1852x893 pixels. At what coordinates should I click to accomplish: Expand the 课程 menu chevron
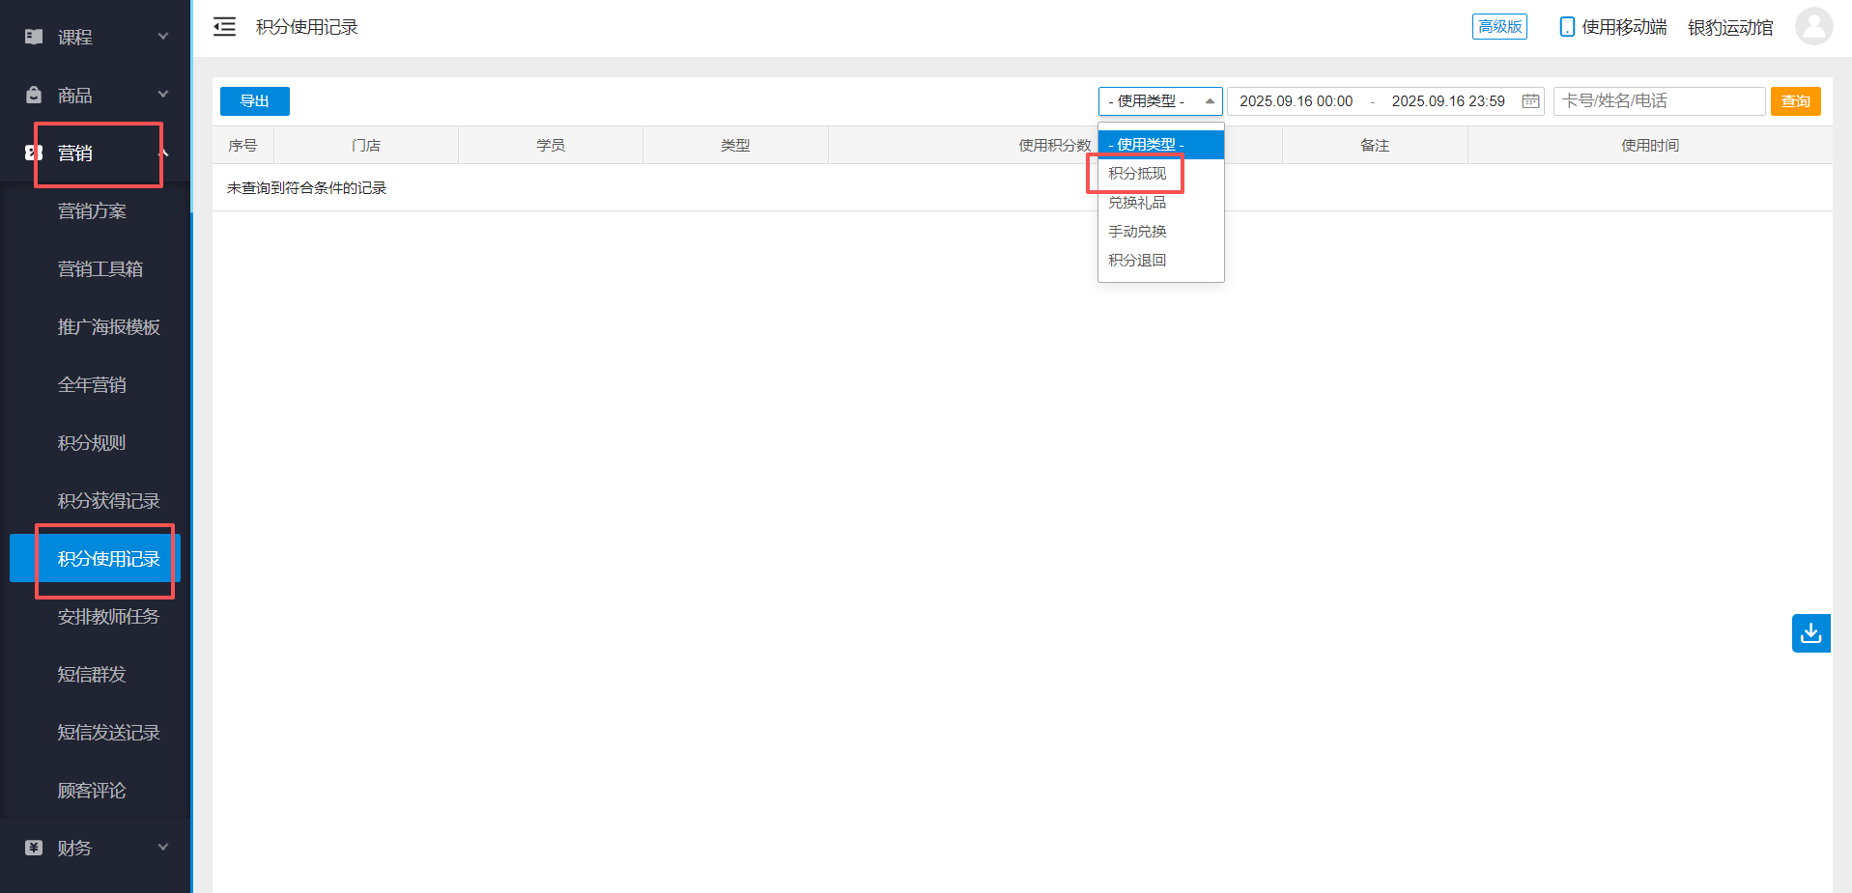163,37
